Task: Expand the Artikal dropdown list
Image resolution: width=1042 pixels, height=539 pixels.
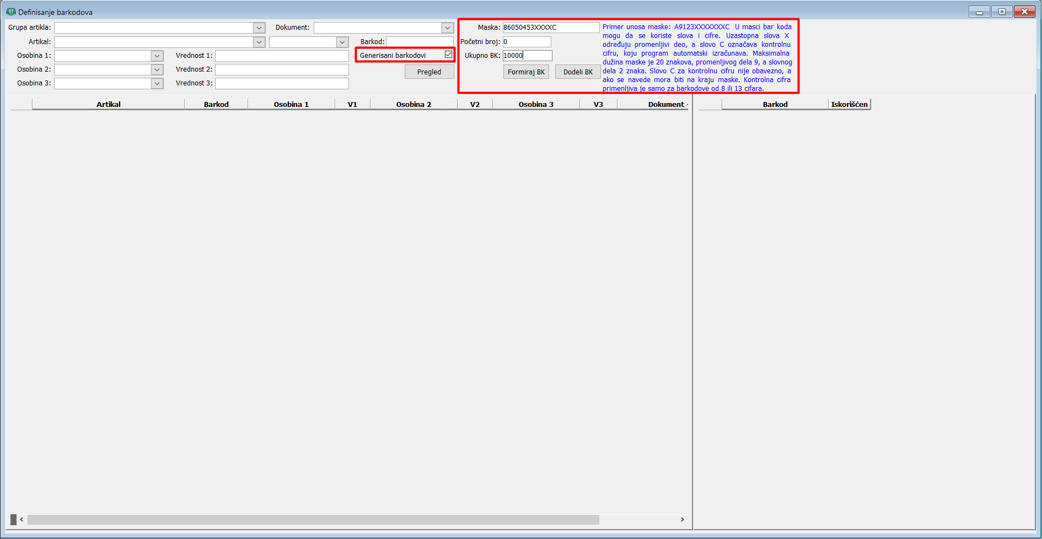Action: 259,42
